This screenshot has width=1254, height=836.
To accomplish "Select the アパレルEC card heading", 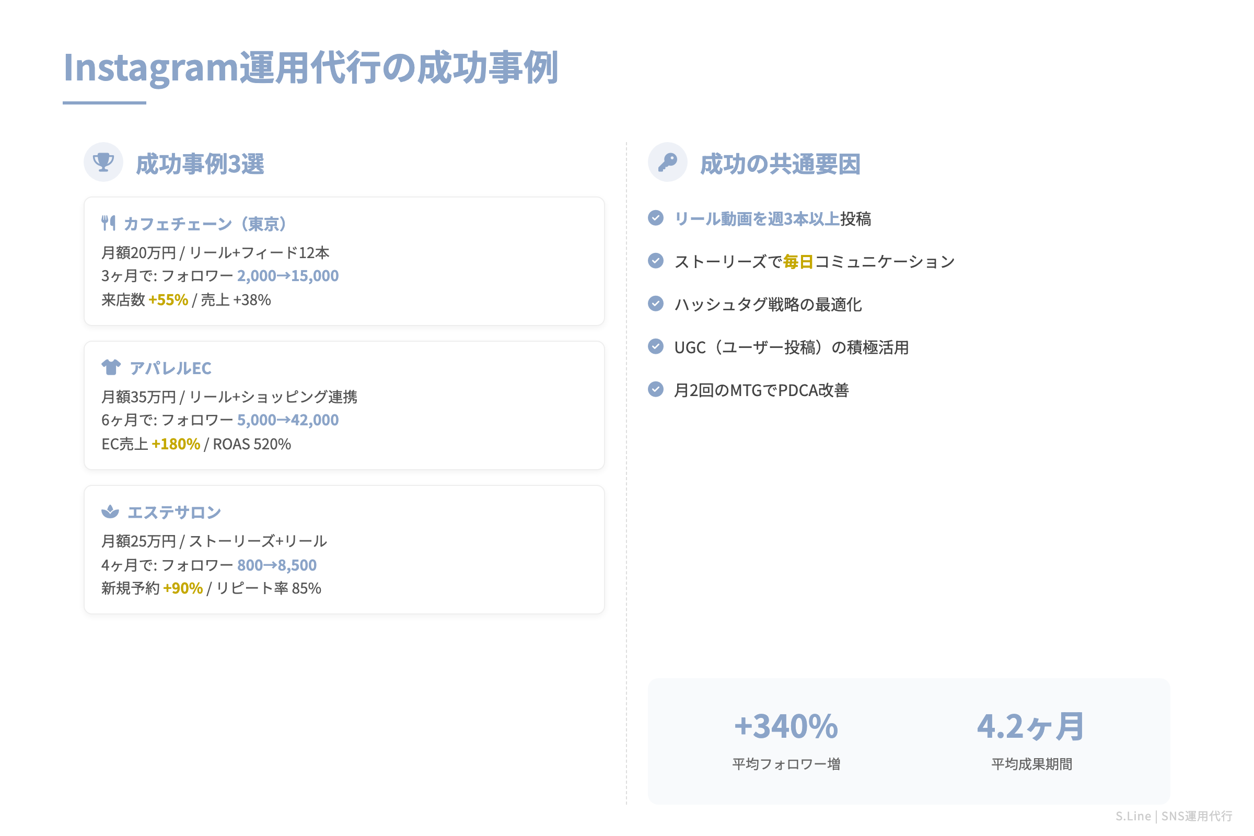I will [171, 368].
